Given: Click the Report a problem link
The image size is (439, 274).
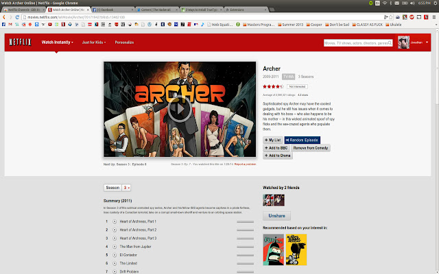Looking at the screenshot, I should pyautogui.click(x=245, y=164).
